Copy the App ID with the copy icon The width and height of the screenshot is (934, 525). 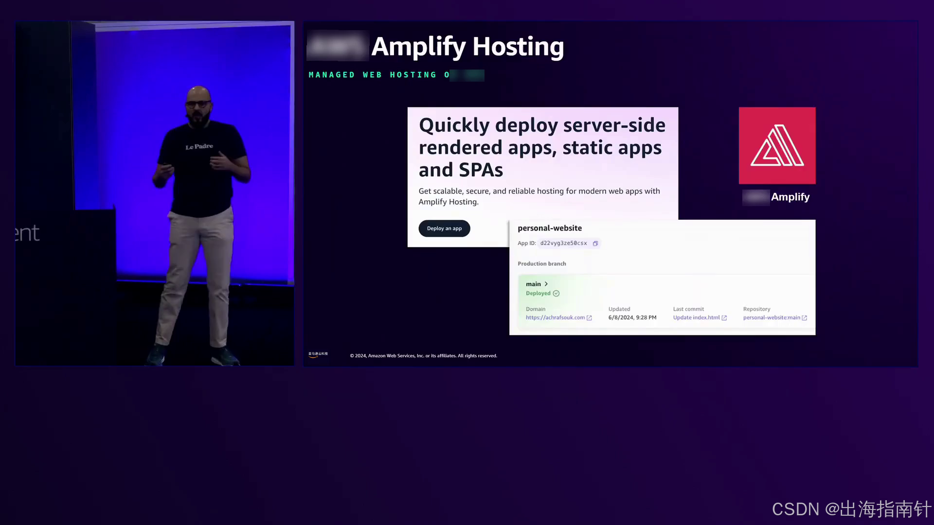click(595, 244)
